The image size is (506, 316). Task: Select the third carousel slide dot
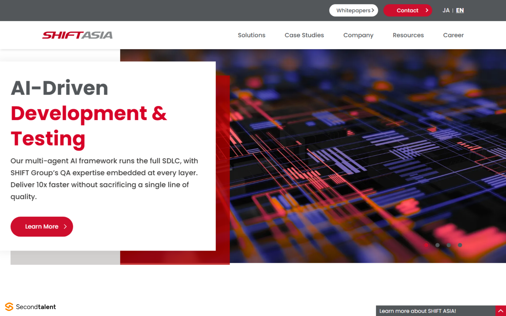click(449, 245)
